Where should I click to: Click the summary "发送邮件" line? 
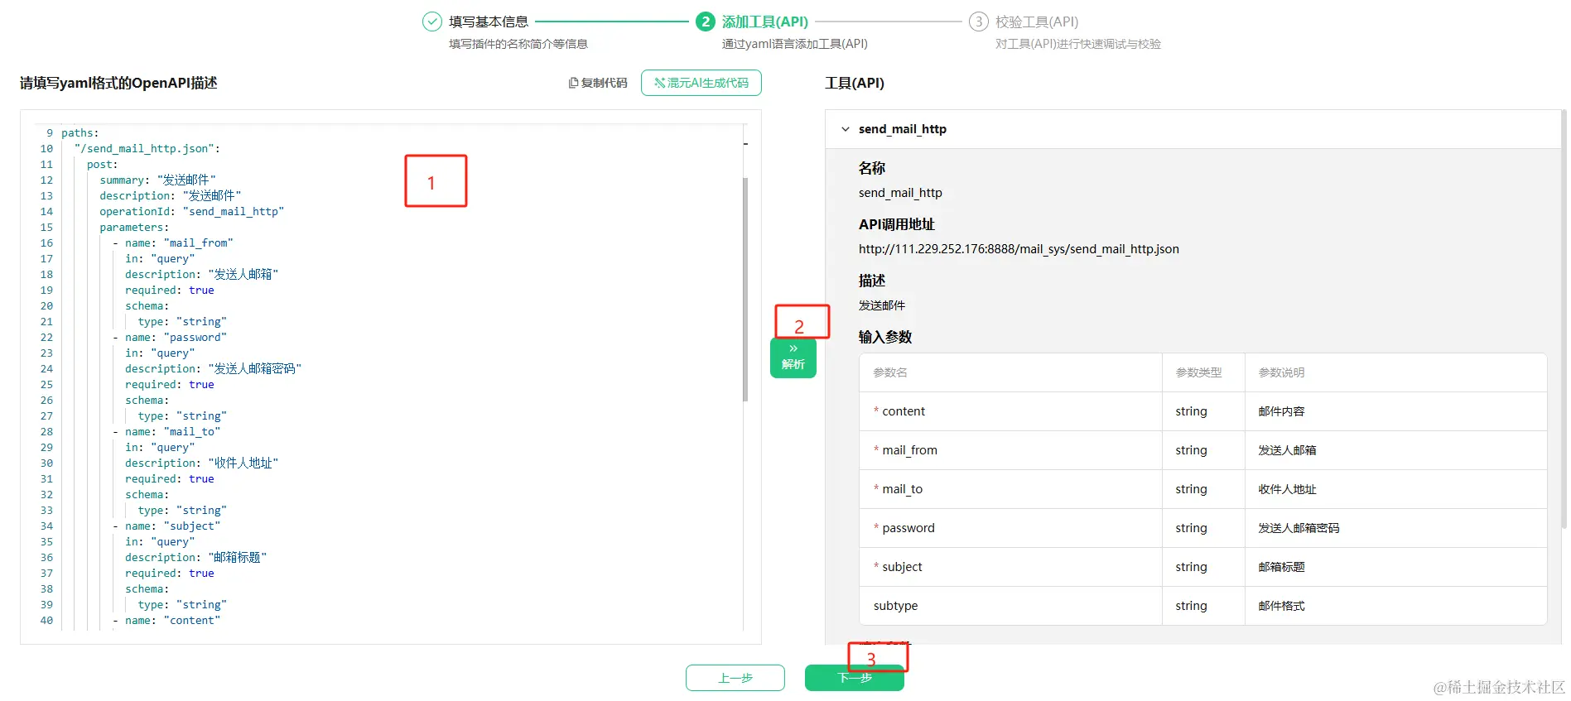pos(157,180)
